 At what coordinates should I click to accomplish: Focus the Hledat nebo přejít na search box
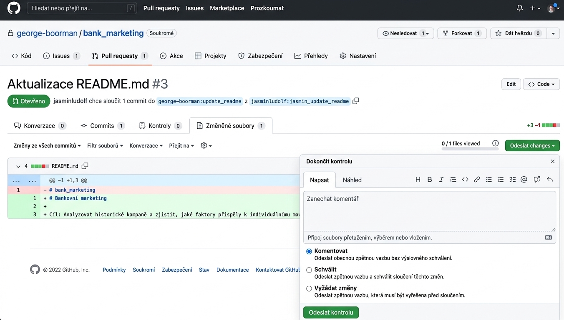tap(82, 8)
